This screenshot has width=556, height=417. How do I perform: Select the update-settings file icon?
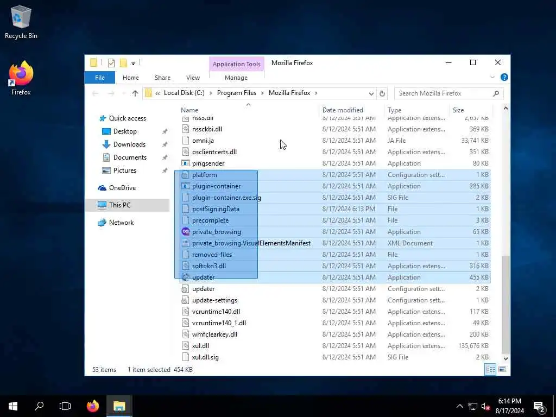[186, 300]
